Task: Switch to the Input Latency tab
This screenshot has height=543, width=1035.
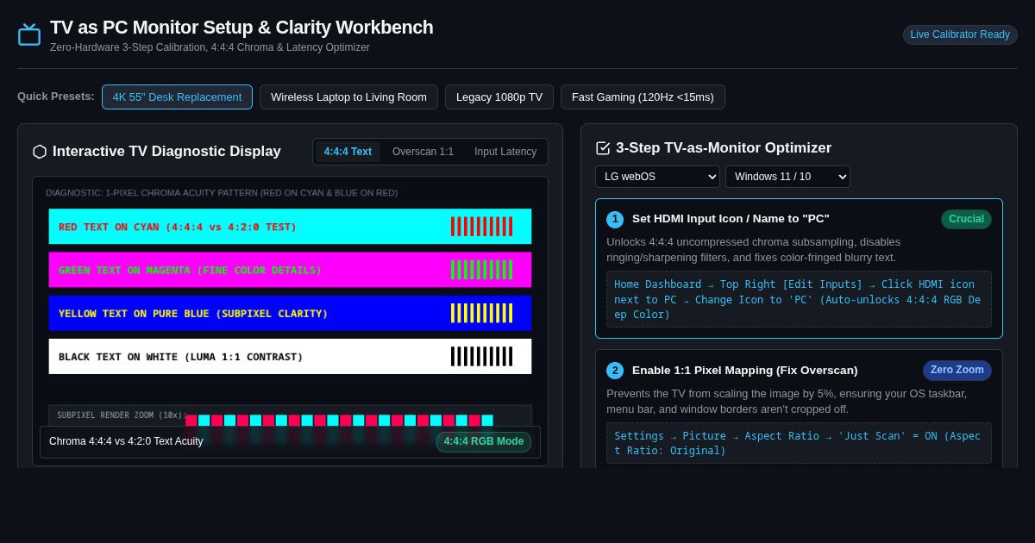Action: tap(505, 152)
